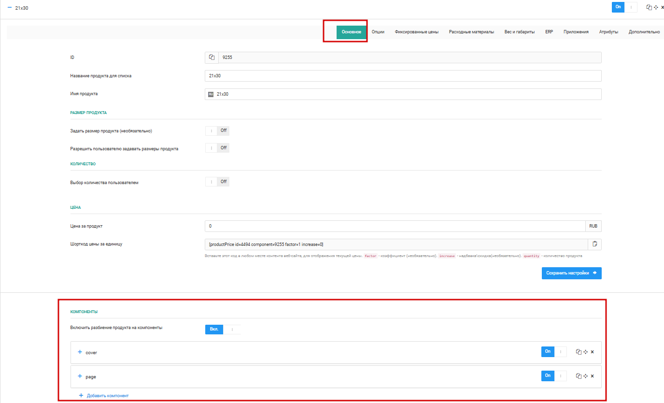Image resolution: width=664 pixels, height=403 pixels.
Task: Collapse the 21x30 product panel
Action: 10,7
